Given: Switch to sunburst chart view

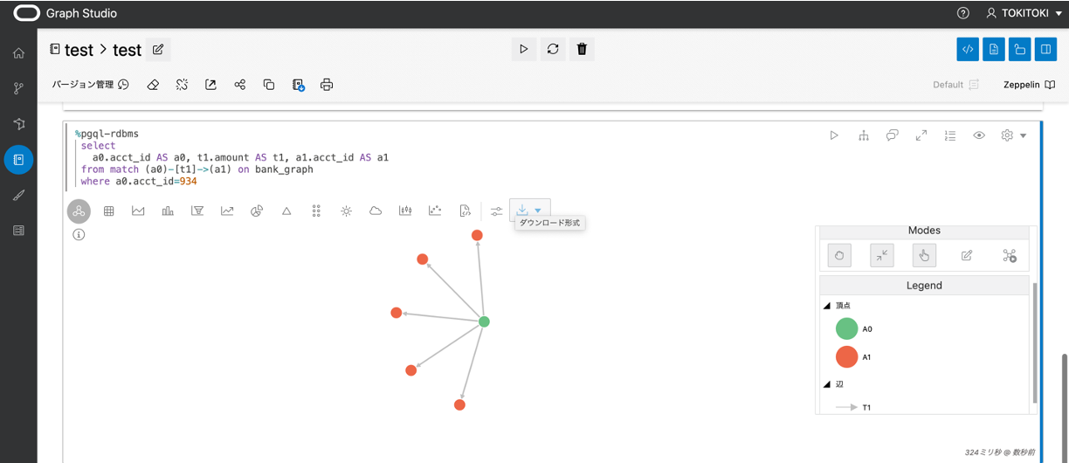Looking at the screenshot, I should [x=346, y=211].
